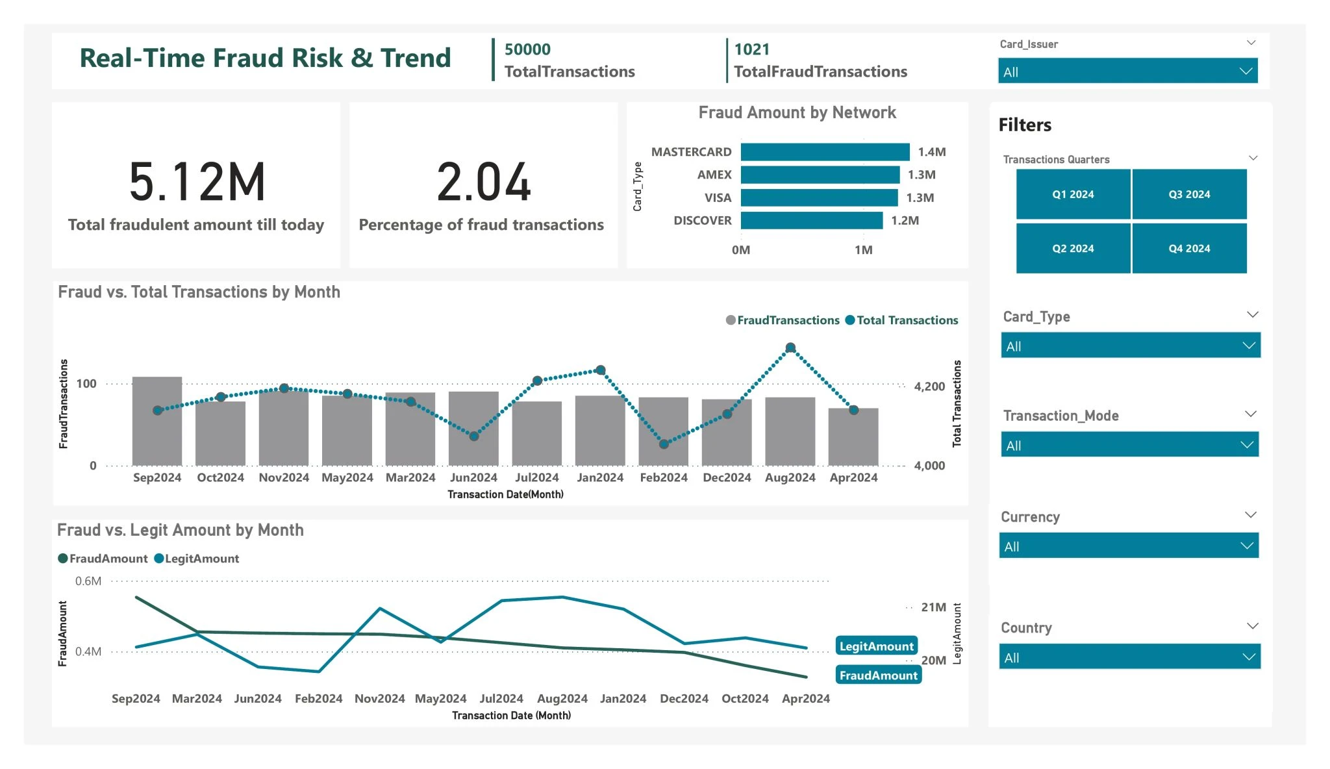Open the Card_Type All dropdown
The height and width of the screenshot is (769, 1330).
pos(1130,346)
